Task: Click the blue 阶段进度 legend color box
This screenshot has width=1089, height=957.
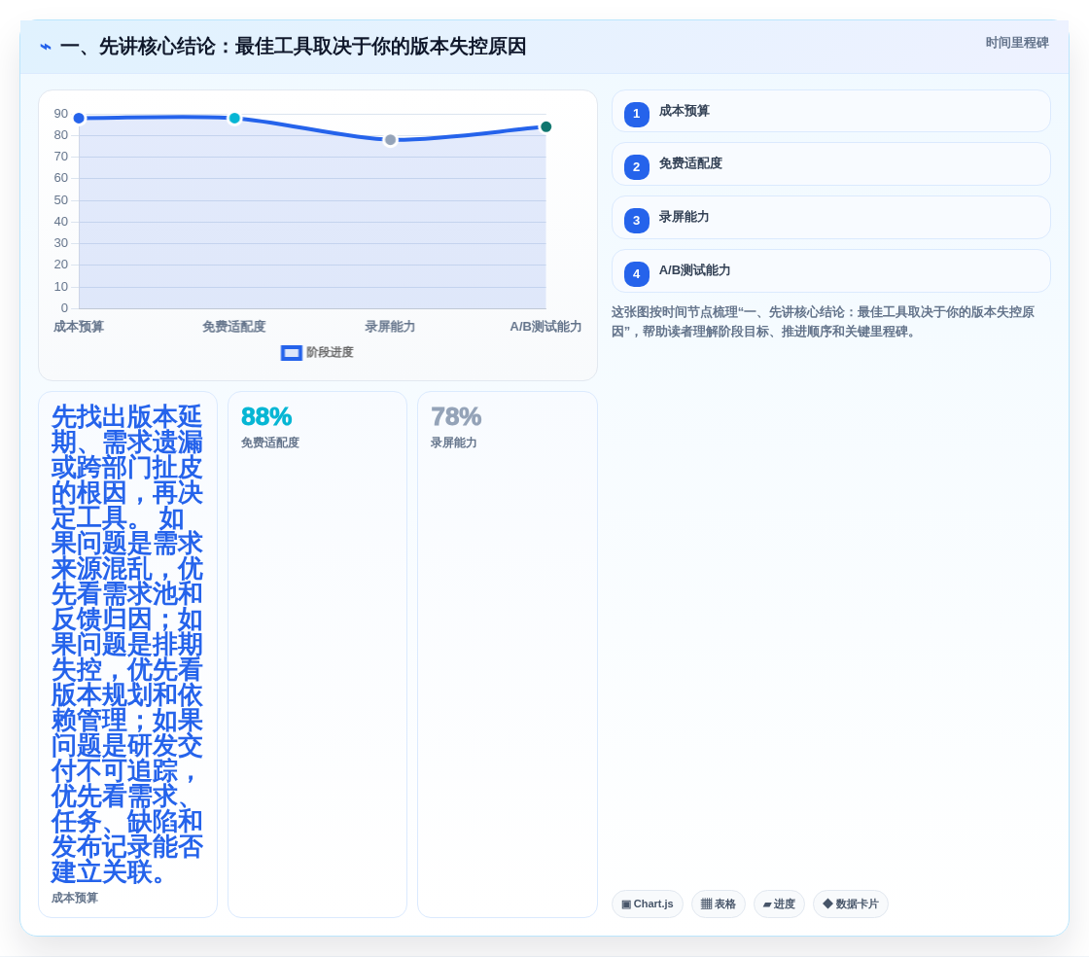Action: 292,353
